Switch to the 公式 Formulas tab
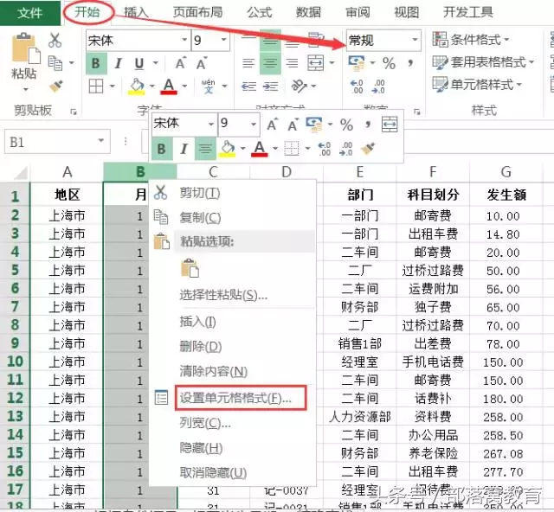The width and height of the screenshot is (554, 512). [260, 12]
